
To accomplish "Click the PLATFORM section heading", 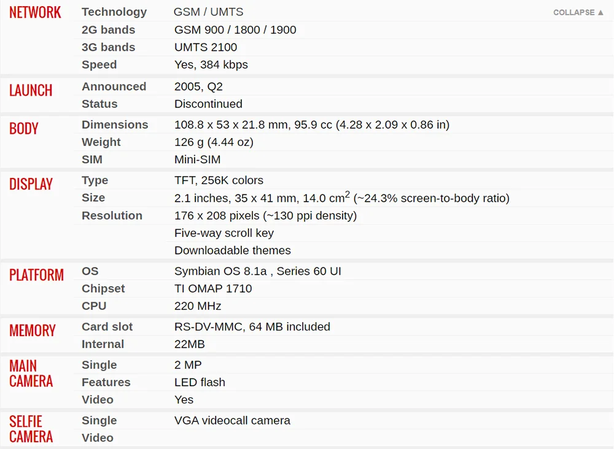I will click(36, 275).
